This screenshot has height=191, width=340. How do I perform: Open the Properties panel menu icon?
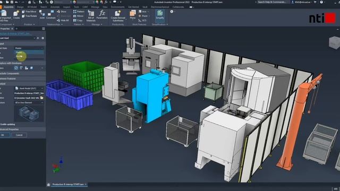coord(44,29)
